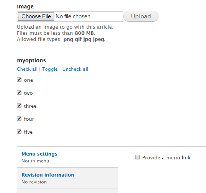Click the Check all link
The width and height of the screenshot is (206, 193).
(x=27, y=69)
